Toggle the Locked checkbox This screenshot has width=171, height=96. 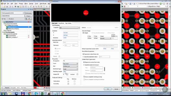pyautogui.click(x=77, y=74)
